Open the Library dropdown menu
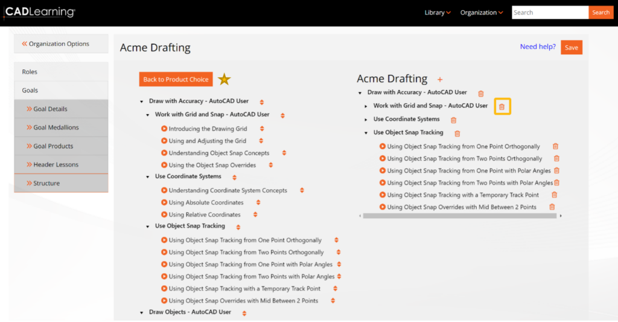This screenshot has width=618, height=322. pyautogui.click(x=438, y=13)
